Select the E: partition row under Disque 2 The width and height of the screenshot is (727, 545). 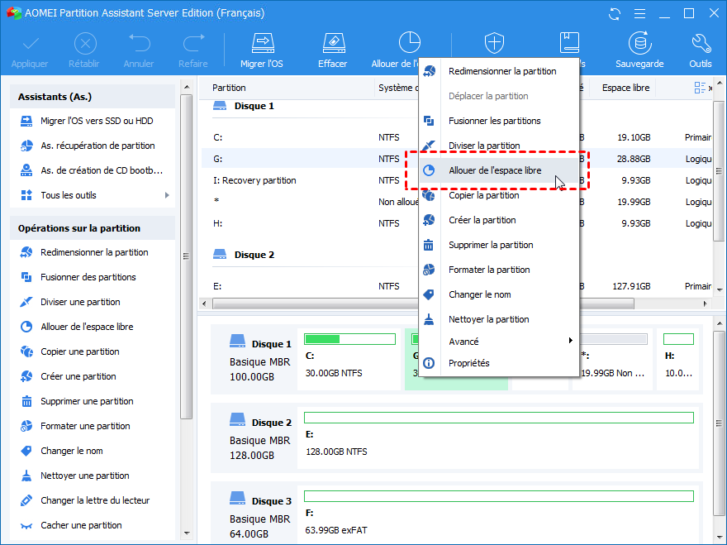click(x=457, y=286)
